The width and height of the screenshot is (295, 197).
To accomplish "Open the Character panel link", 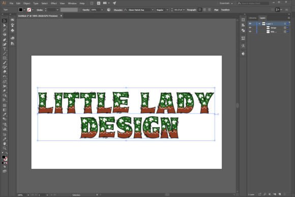I will [x=118, y=10].
